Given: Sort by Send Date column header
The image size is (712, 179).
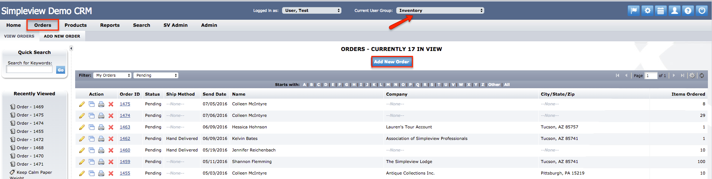Looking at the screenshot, I should tap(214, 94).
